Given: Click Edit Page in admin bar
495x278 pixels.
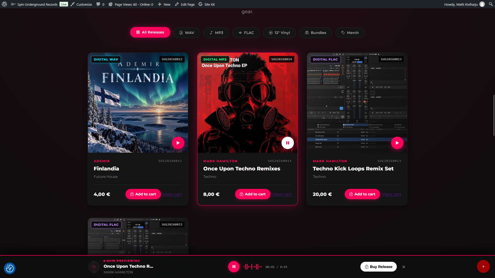Looking at the screenshot, I should click(x=185, y=4).
